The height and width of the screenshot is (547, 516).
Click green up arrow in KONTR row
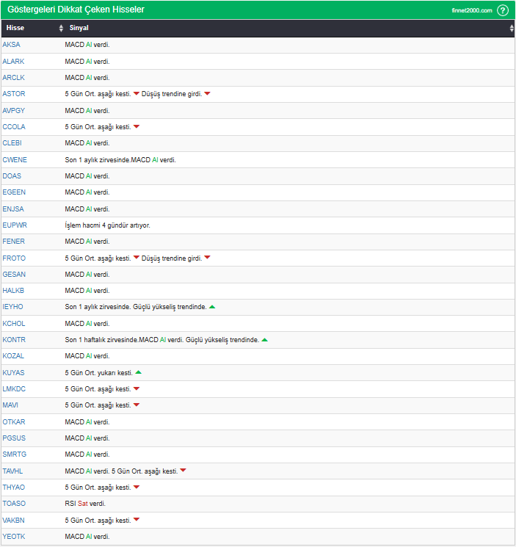tap(264, 340)
